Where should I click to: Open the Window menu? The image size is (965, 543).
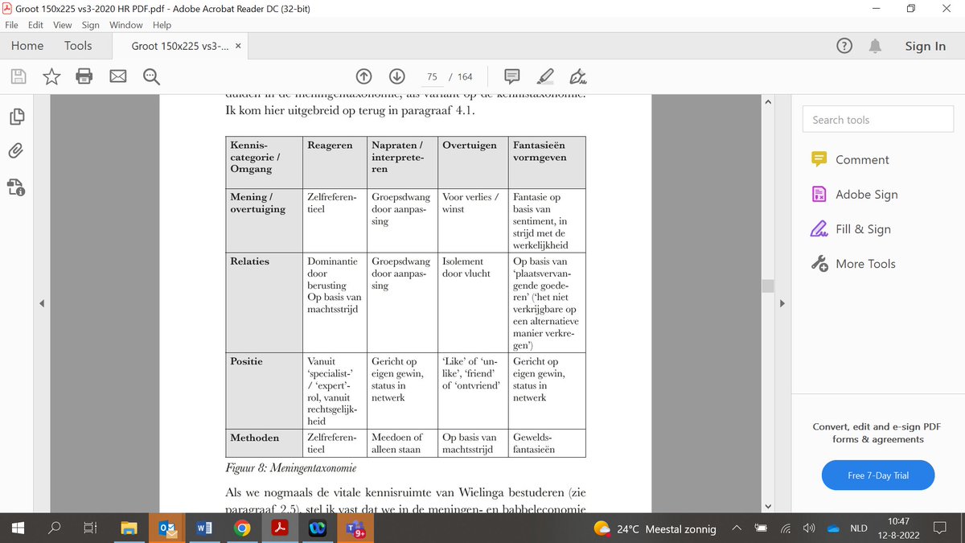[x=126, y=25]
